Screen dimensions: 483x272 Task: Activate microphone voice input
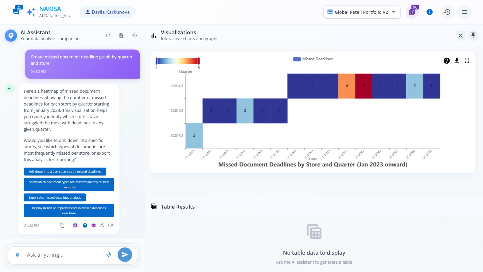(x=109, y=255)
